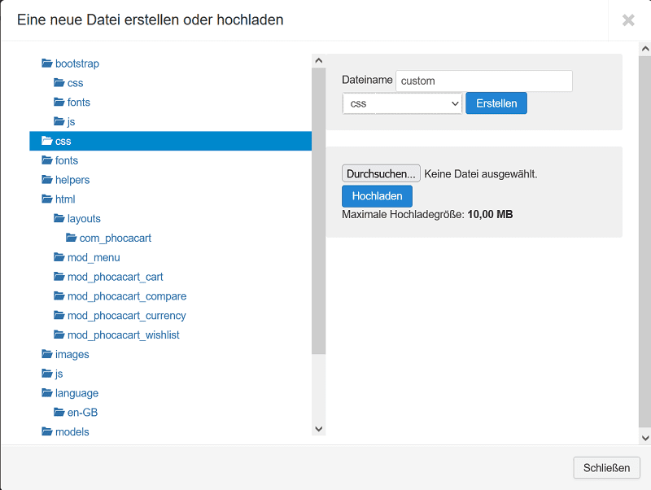Image resolution: width=651 pixels, height=490 pixels.
Task: Select the highlighted css folder in tree
Action: point(63,142)
